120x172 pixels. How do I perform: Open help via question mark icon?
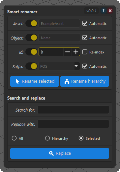click(x=104, y=11)
